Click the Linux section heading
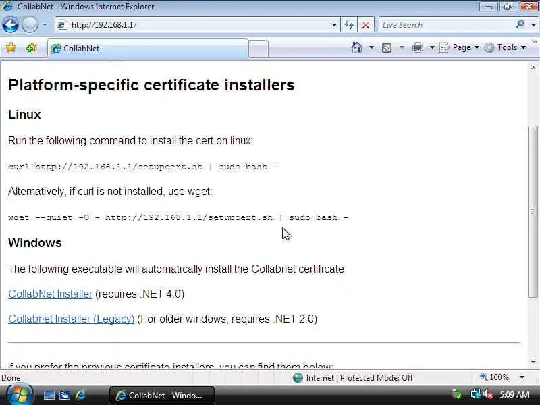 pos(24,114)
